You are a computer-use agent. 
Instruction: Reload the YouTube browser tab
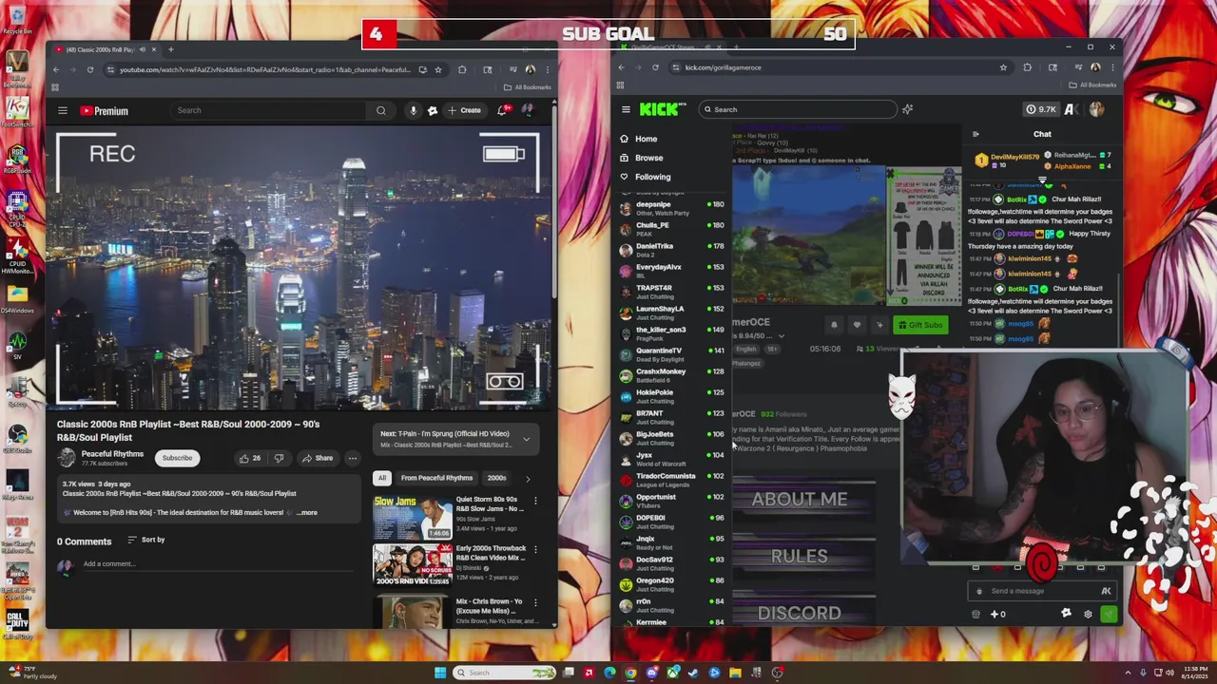click(x=90, y=69)
